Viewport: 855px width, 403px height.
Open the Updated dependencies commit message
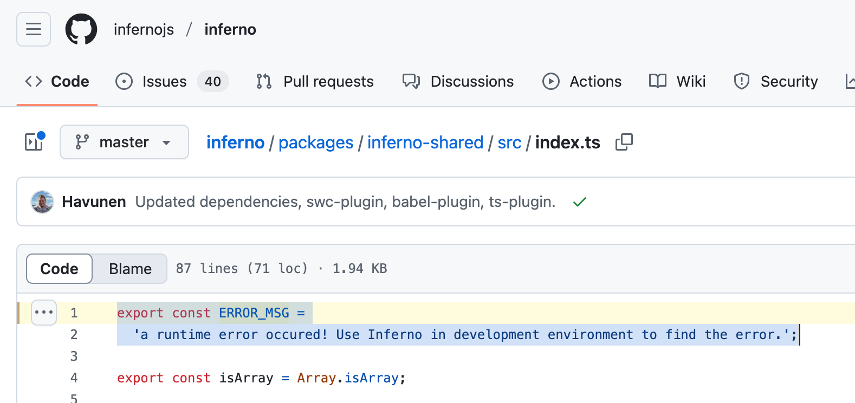tap(345, 201)
